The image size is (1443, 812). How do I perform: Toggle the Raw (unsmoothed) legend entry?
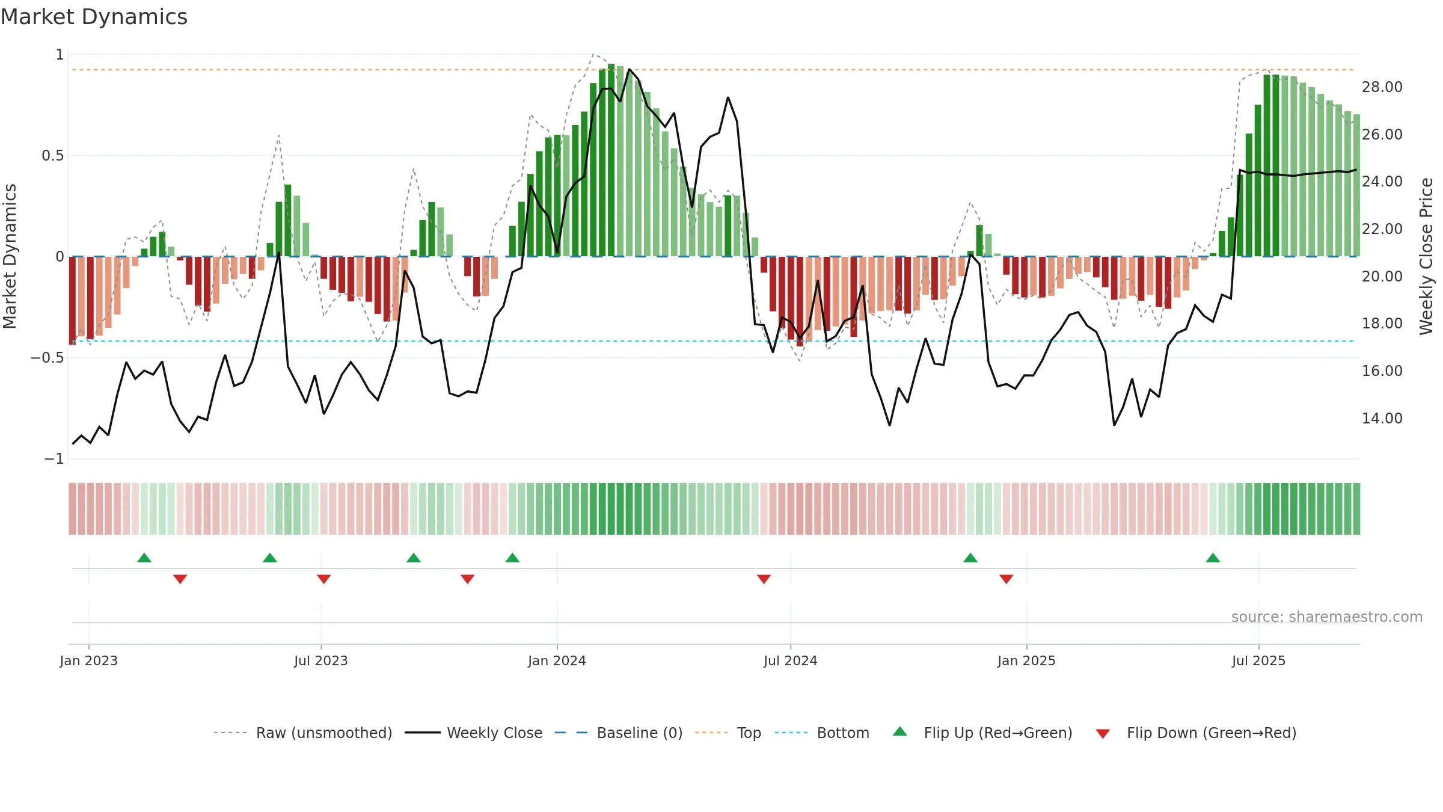302,733
